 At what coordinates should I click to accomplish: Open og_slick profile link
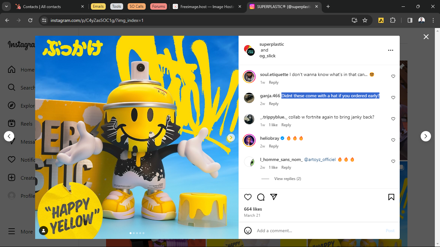coord(268,56)
